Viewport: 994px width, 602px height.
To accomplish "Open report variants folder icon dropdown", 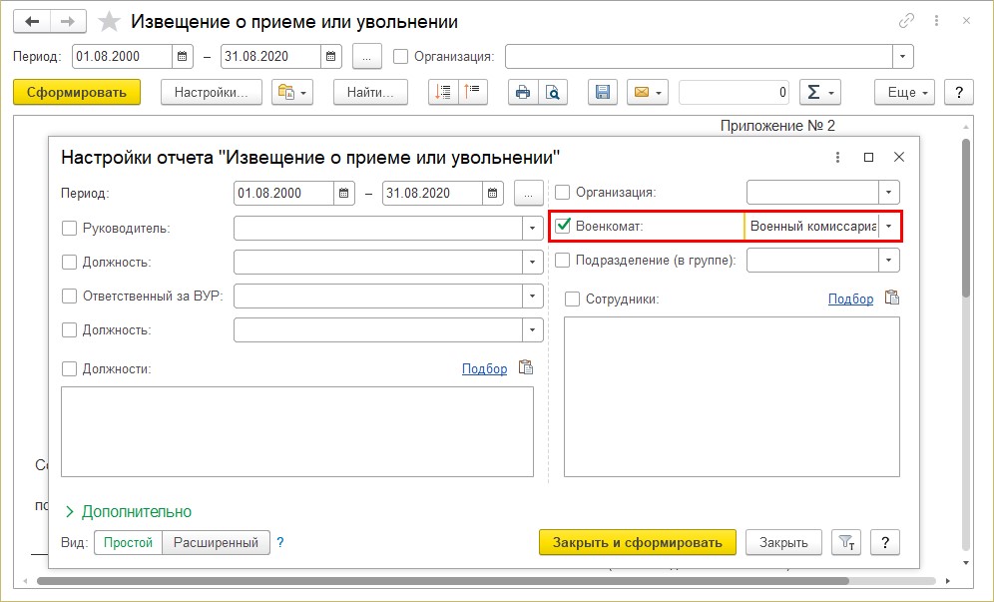I will [x=292, y=93].
